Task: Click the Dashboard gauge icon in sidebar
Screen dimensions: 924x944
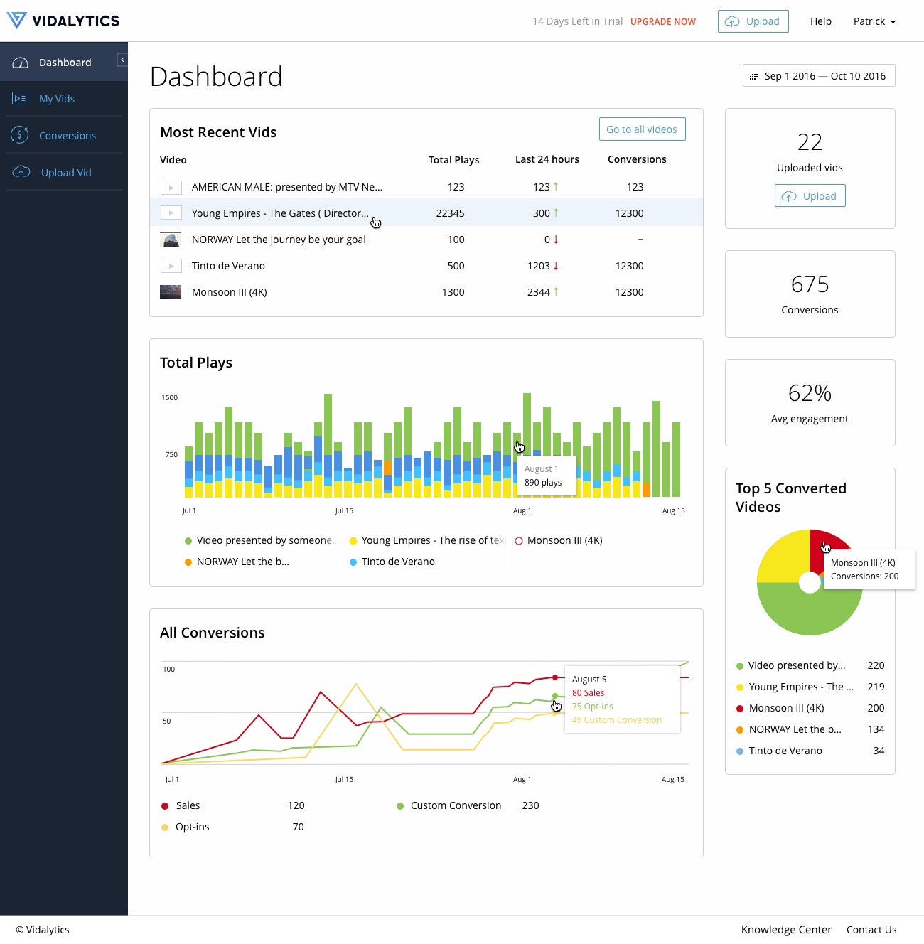Action: click(21, 63)
